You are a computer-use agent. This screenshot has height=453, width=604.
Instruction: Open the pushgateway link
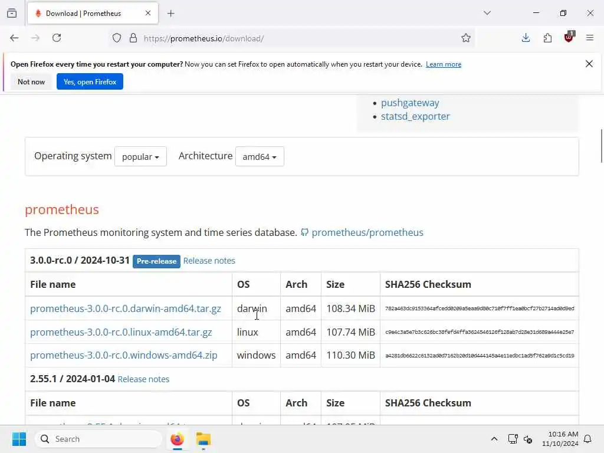pos(410,103)
